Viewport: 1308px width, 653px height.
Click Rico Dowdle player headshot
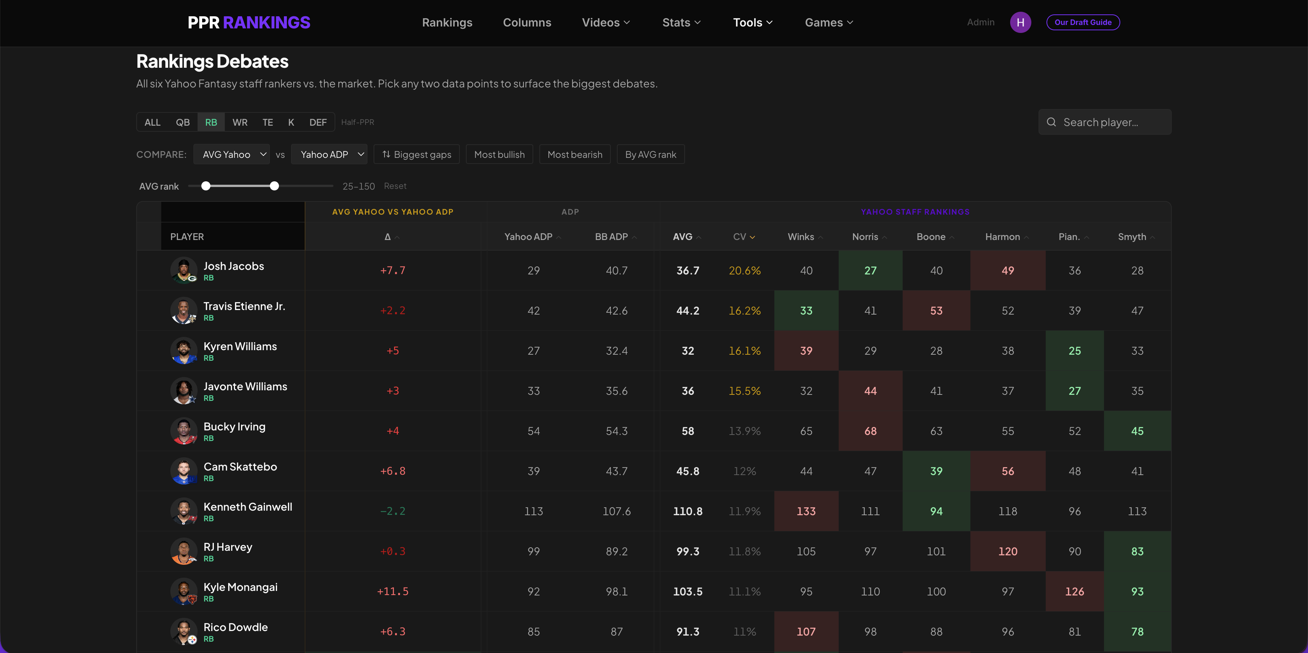pos(184,631)
